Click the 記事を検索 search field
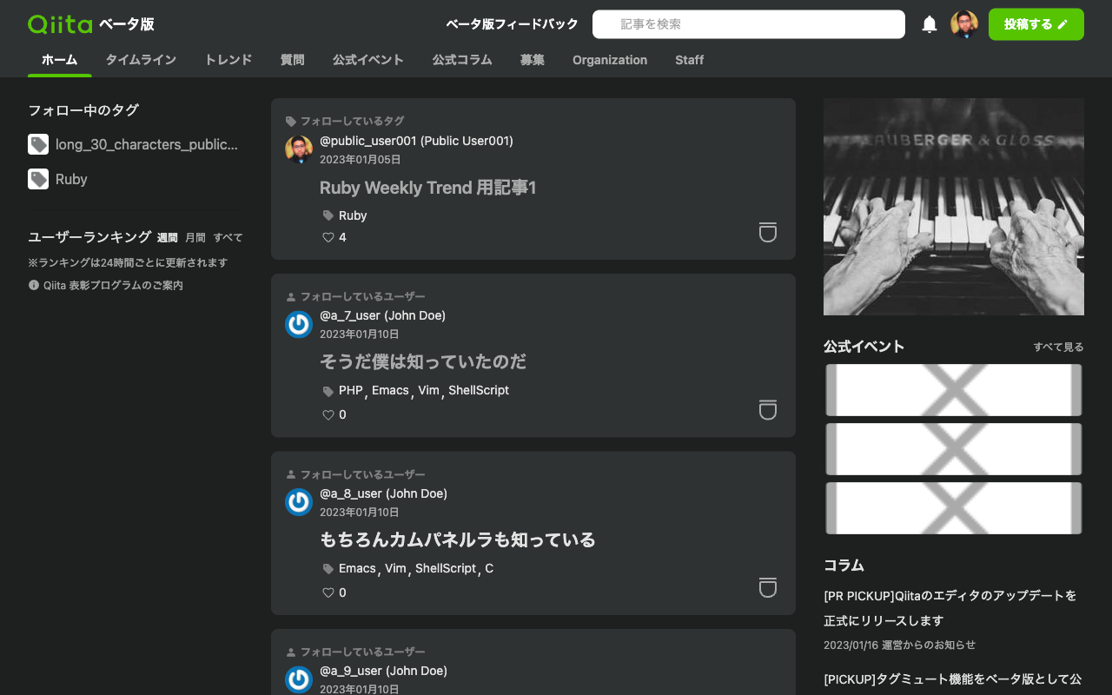Image resolution: width=1112 pixels, height=695 pixels. tap(748, 23)
